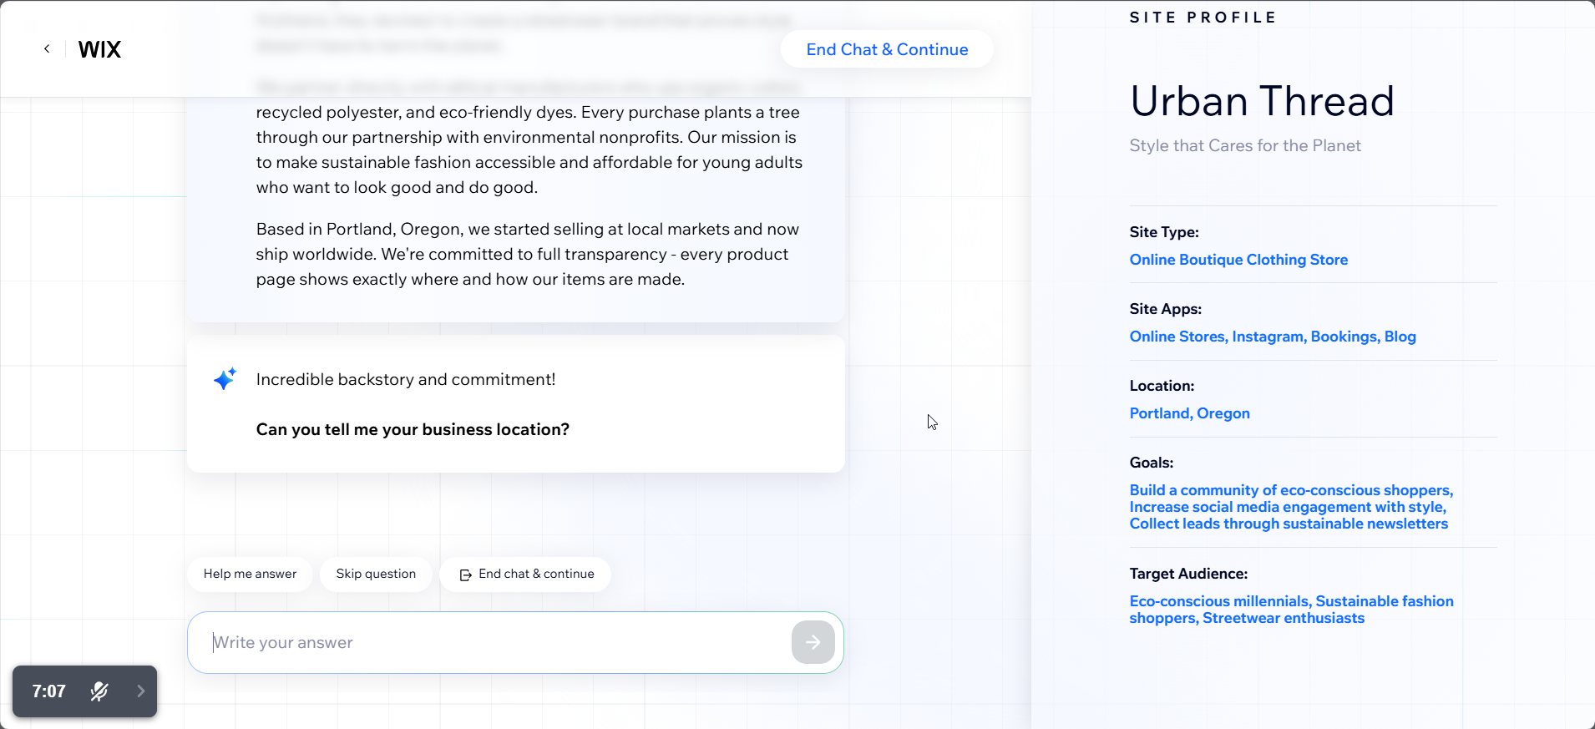
Task: Click Online Stores, Instagram, Bookings, Blog apps
Action: coord(1273,337)
